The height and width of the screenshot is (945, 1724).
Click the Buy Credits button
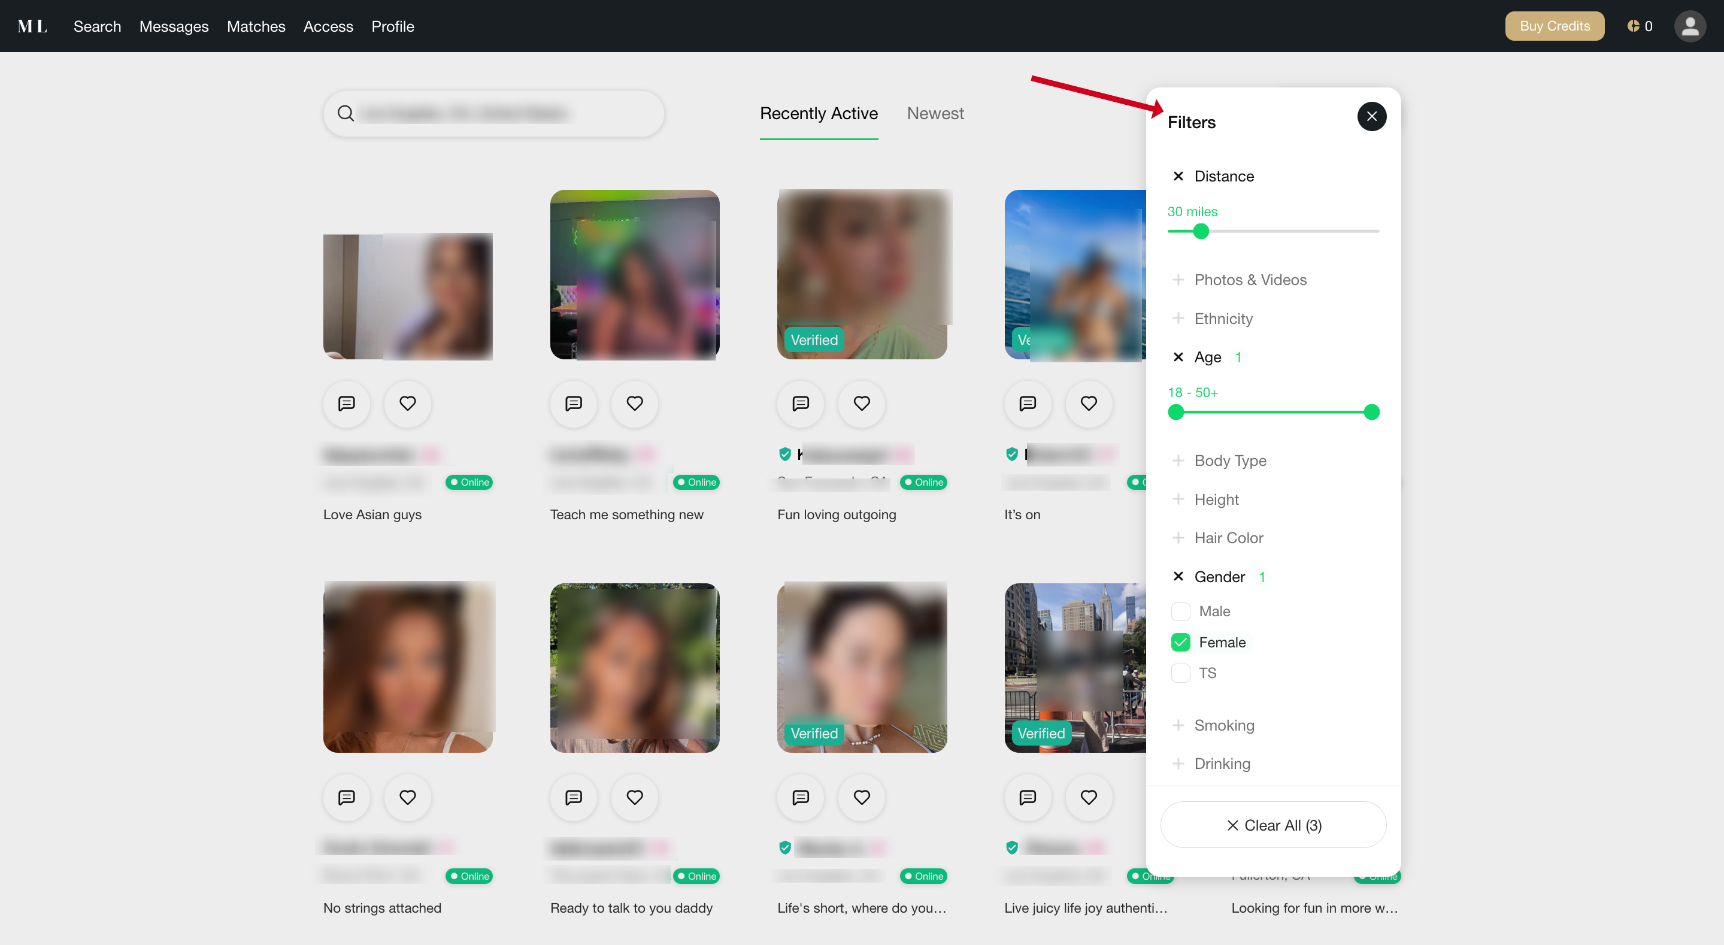pos(1554,26)
